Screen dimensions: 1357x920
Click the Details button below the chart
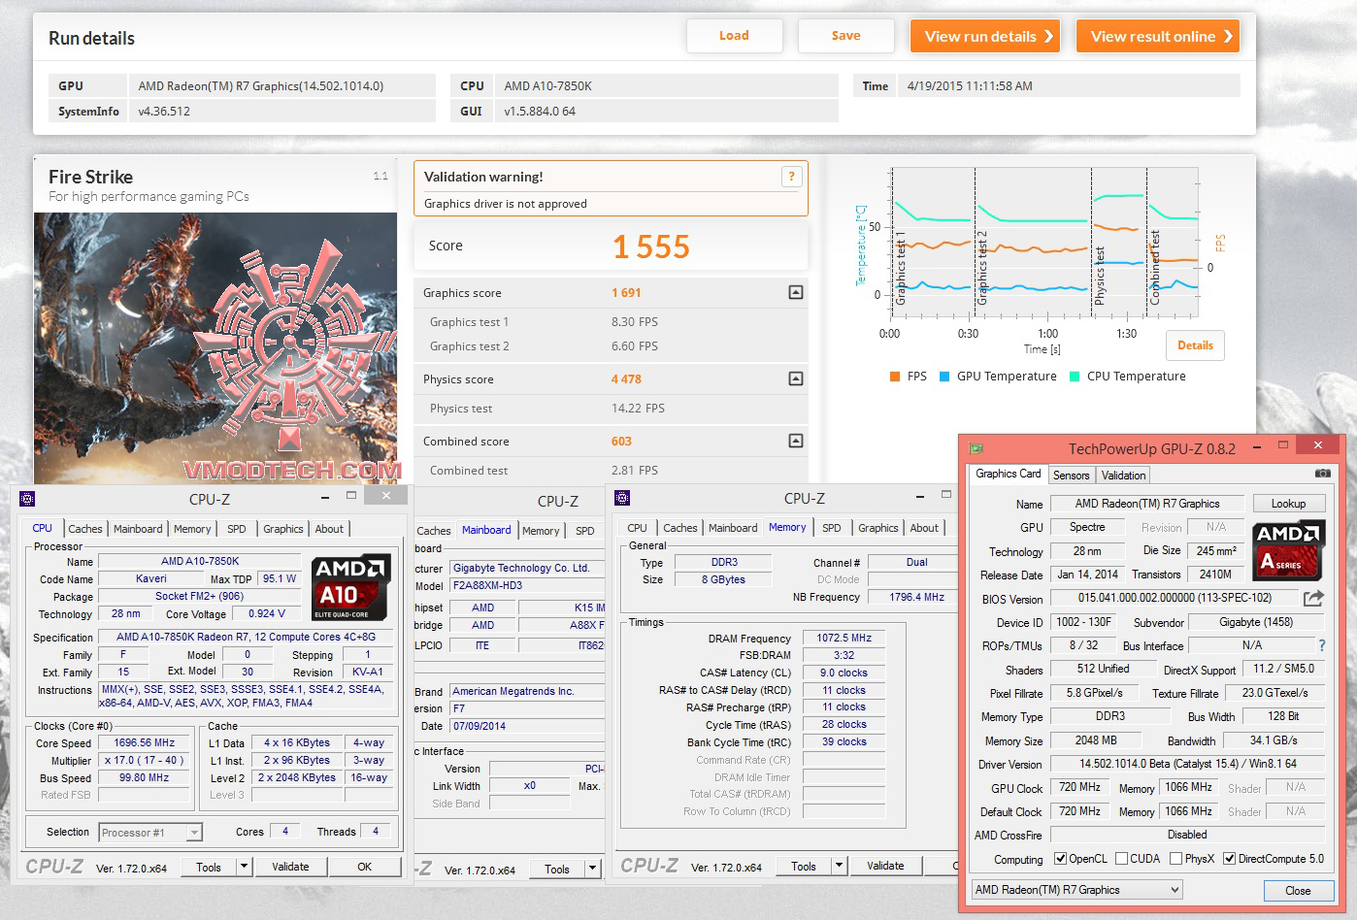click(x=1195, y=345)
